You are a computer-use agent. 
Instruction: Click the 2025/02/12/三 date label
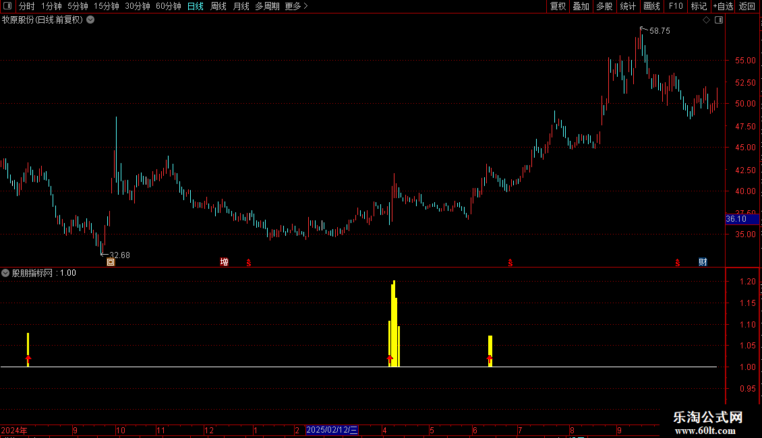[x=332, y=430]
